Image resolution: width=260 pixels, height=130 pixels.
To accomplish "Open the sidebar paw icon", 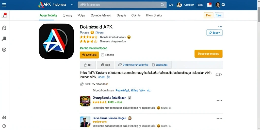I will click(x=4, y=118).
